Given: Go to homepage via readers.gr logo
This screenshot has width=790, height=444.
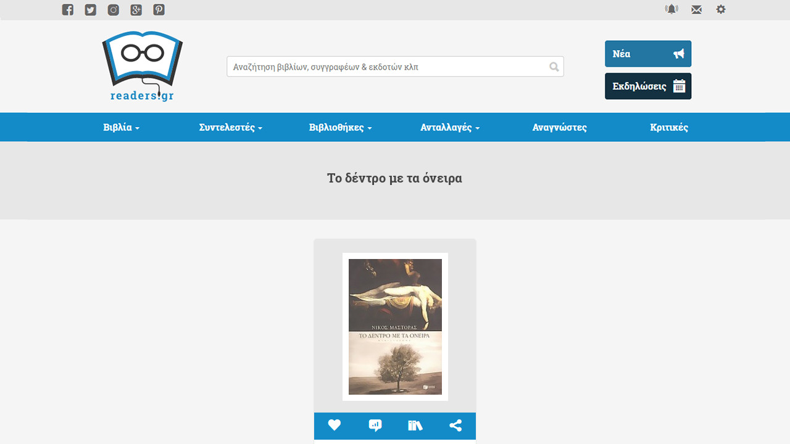Looking at the screenshot, I should point(143,67).
